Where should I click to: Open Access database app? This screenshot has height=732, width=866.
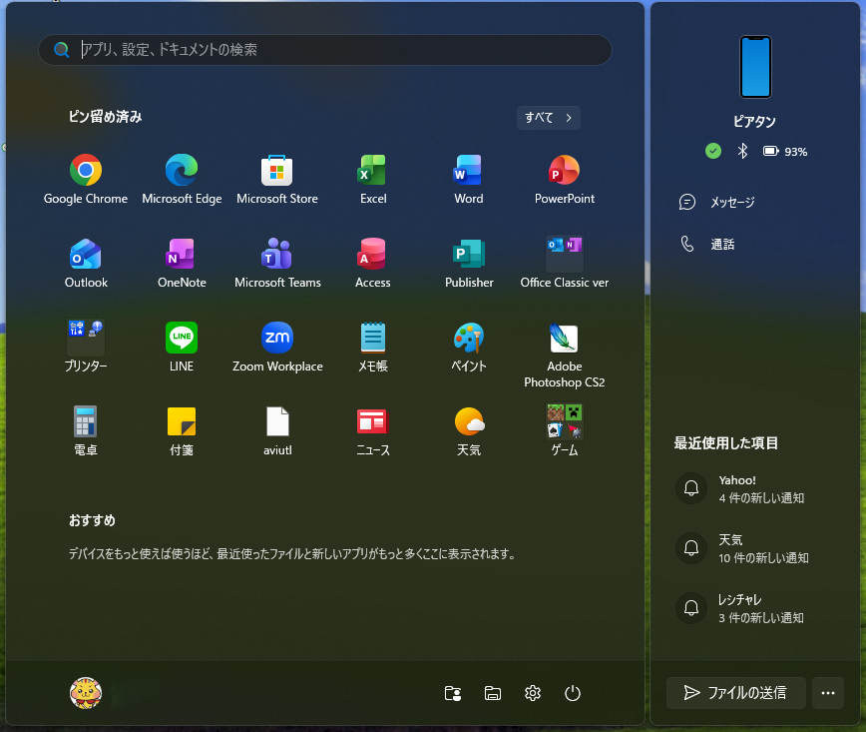[x=373, y=264]
